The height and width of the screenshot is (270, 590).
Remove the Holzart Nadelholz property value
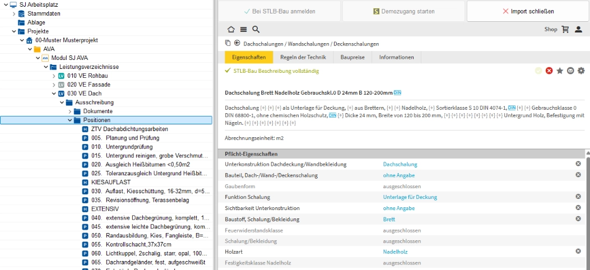click(578, 252)
